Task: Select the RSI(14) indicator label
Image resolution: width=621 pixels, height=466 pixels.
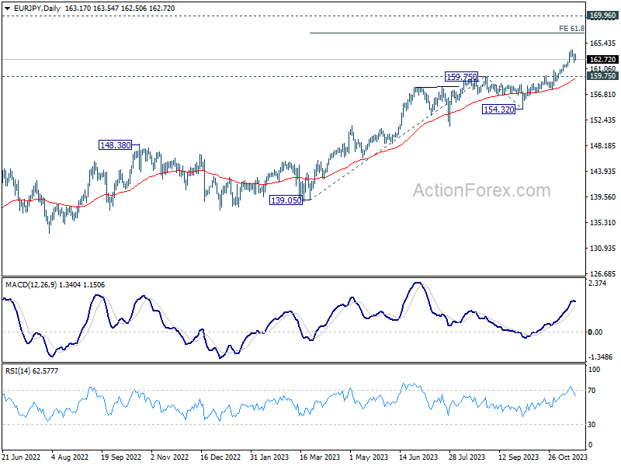Action: pos(17,371)
